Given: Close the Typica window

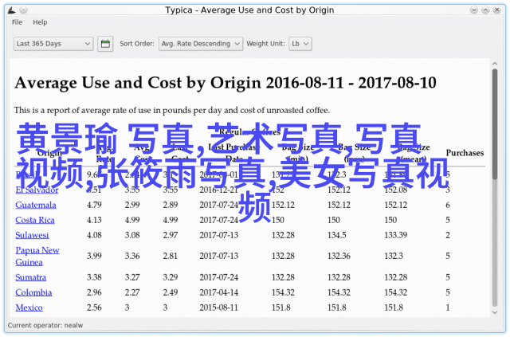Looking at the screenshot, I should coord(500,10).
